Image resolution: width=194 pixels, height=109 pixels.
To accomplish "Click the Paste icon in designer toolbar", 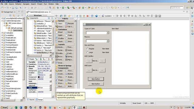I will click(x=84, y=16).
